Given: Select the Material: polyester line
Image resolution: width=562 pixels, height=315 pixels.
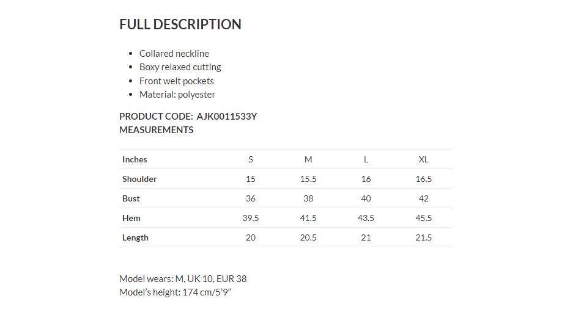Looking at the screenshot, I should click(x=177, y=95).
